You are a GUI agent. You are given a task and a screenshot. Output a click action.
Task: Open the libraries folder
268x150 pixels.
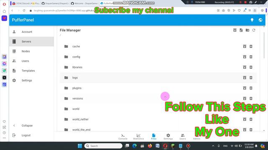pyautogui.click(x=158, y=67)
